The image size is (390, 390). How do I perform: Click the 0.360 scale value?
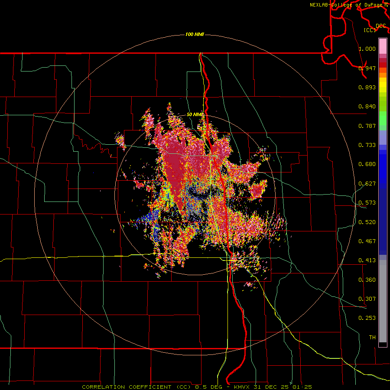click(367, 280)
